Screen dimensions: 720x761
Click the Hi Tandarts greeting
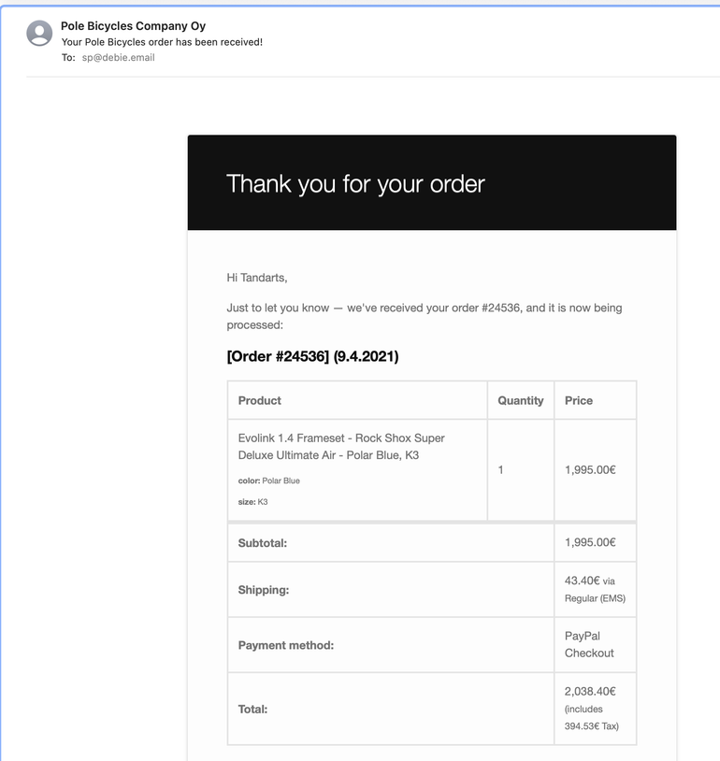click(x=257, y=278)
